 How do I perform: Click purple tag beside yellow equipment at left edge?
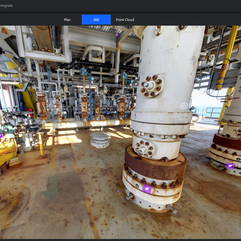[x=1, y=136]
